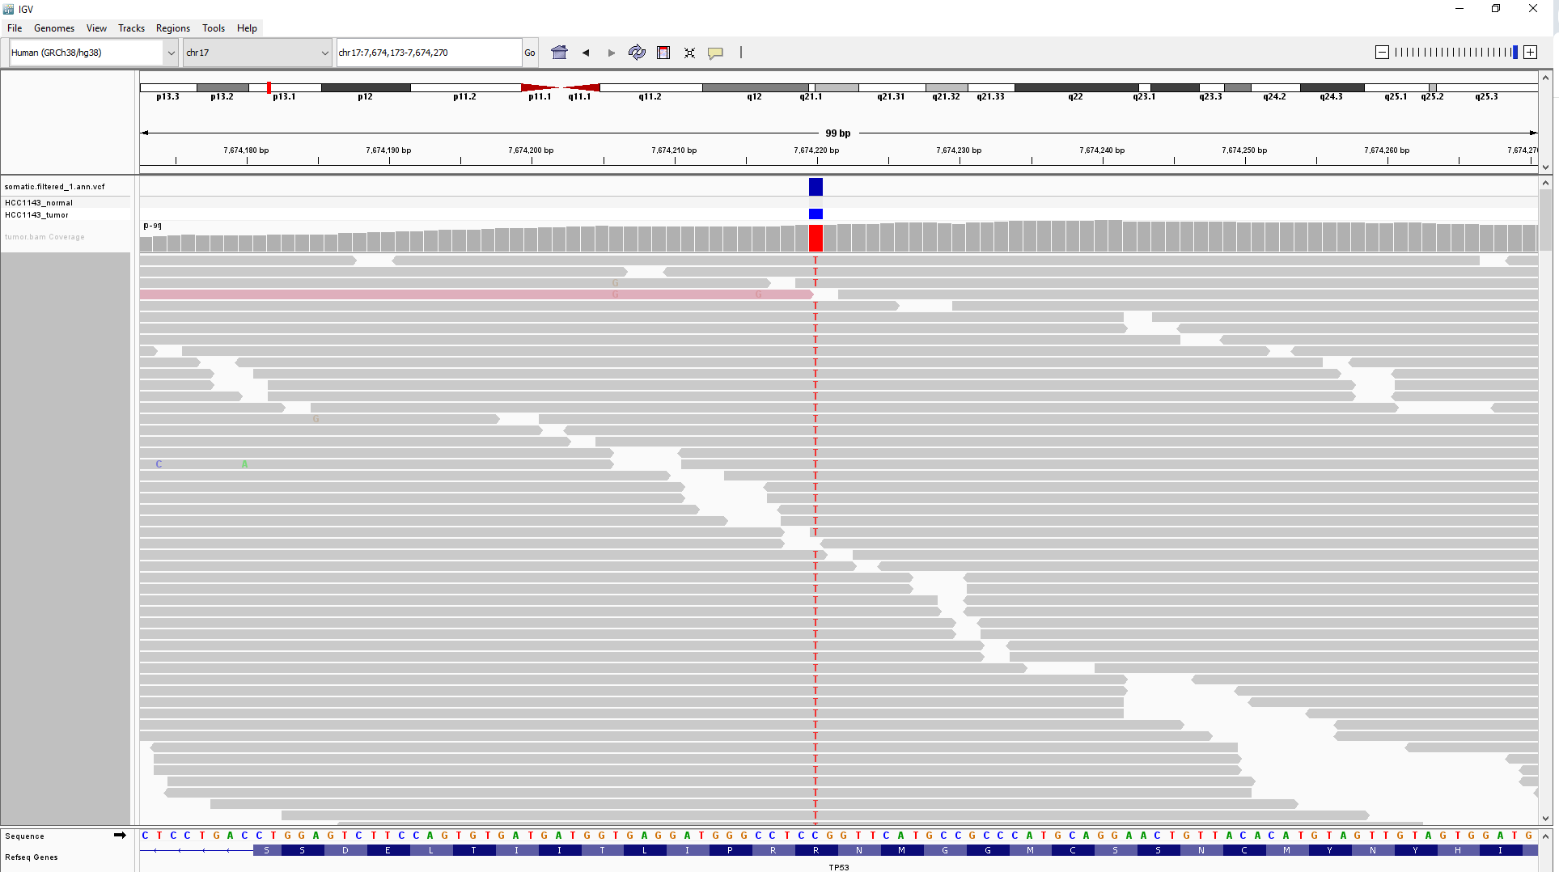Viewport: 1559px width, 872px height.
Task: Select the somatic.filtered_1.ann.vcf track name
Action: (x=54, y=186)
